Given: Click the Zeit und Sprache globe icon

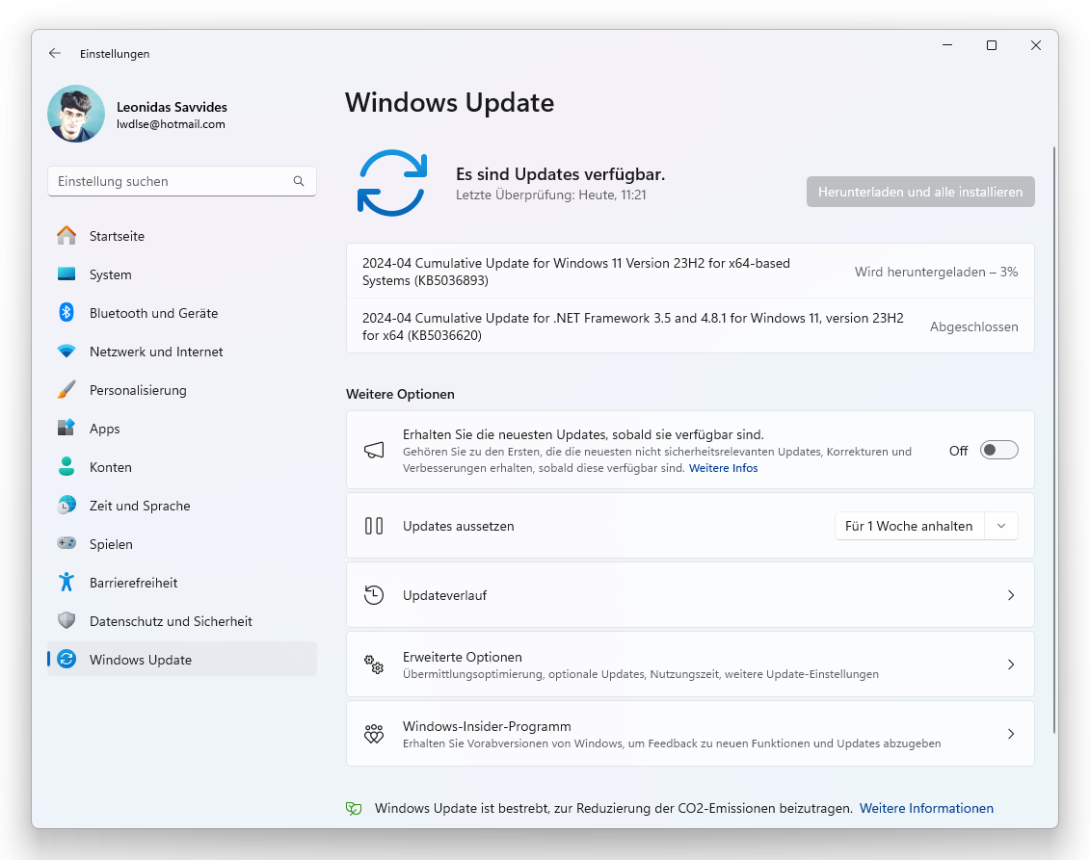Looking at the screenshot, I should pos(66,505).
